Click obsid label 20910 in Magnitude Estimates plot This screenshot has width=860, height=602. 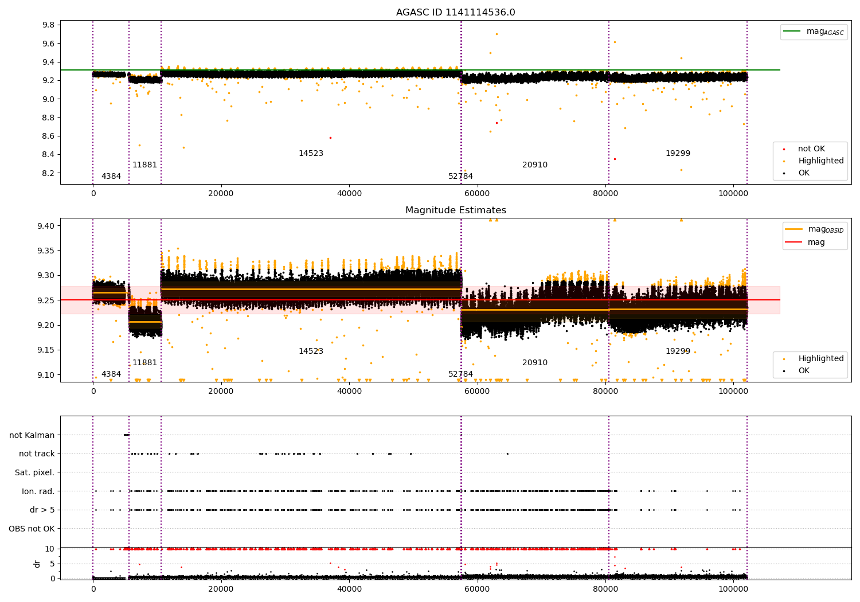pyautogui.click(x=534, y=363)
